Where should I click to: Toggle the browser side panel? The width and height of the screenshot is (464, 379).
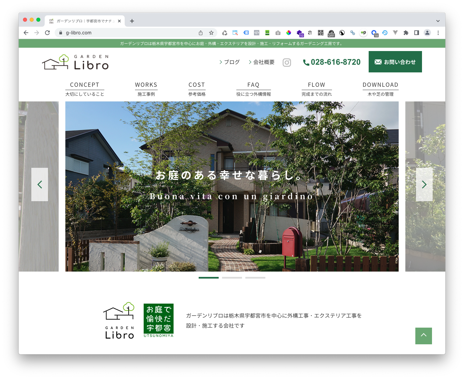tap(416, 33)
